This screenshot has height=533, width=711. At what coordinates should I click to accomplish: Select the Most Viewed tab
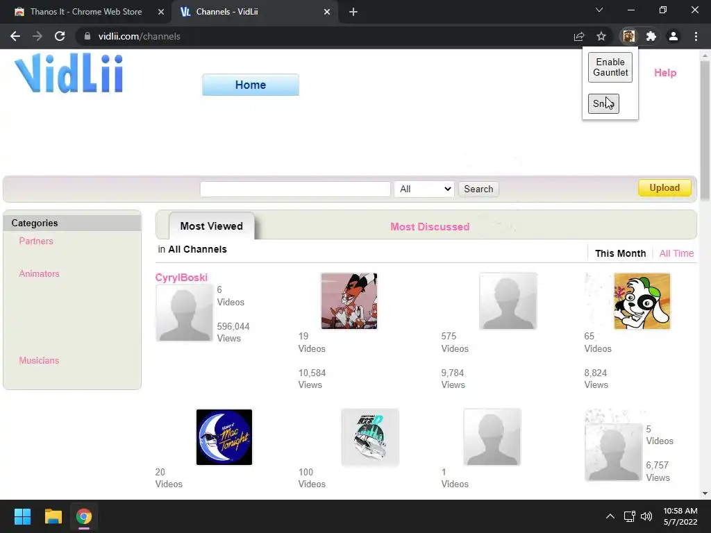click(x=211, y=226)
